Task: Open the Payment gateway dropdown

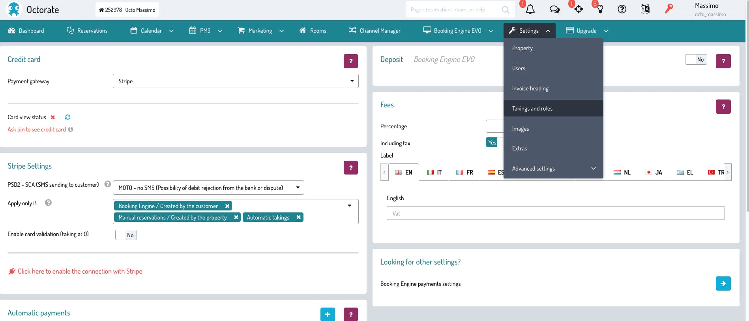Action: pos(236,81)
